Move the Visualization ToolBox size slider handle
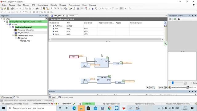197x111 pixels. click(x=173, y=83)
